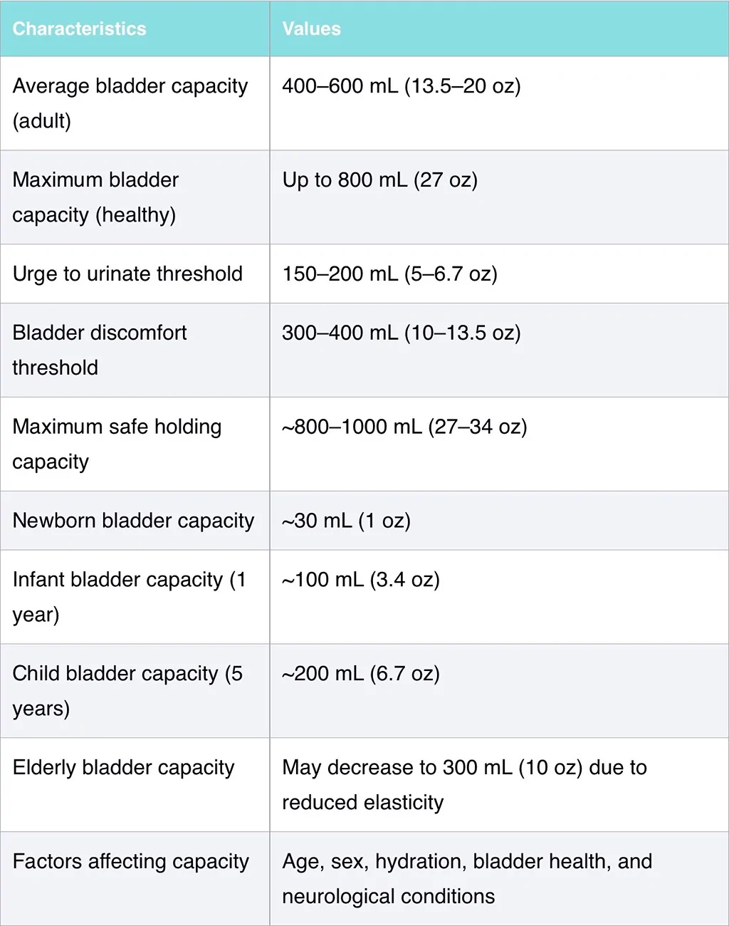This screenshot has width=729, height=926.
Task: Select the Urge to urinate threshold row label
Action: coord(127,274)
